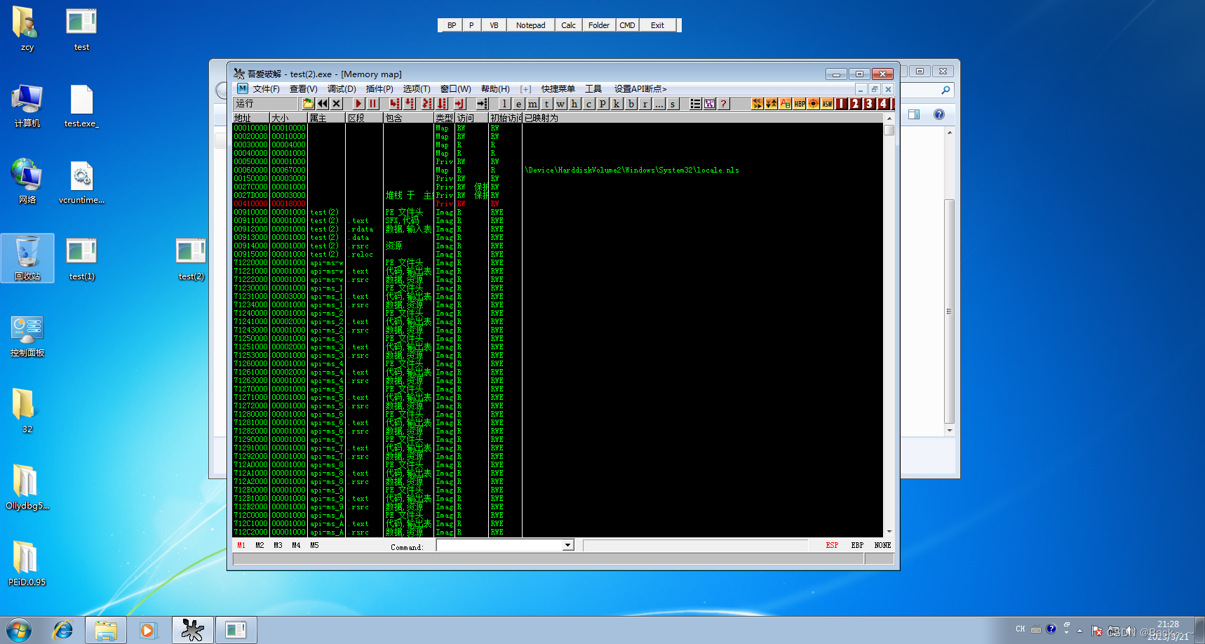1205x644 pixels.
Task: Show CPU window with the 'c' button
Action: pyautogui.click(x=588, y=104)
